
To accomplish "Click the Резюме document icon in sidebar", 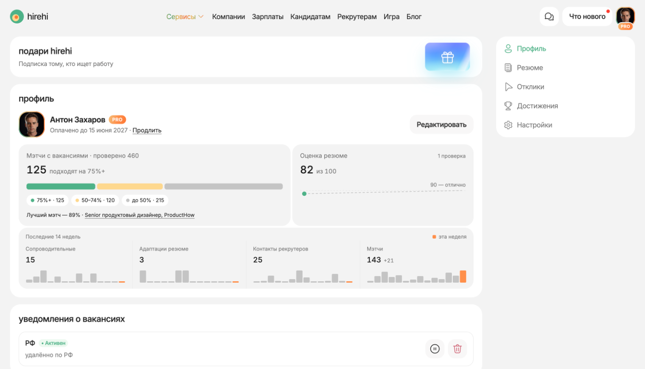I will [508, 68].
